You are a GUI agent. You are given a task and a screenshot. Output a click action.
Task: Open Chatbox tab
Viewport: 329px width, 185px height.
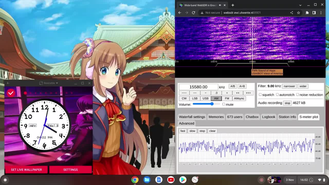[252, 117]
